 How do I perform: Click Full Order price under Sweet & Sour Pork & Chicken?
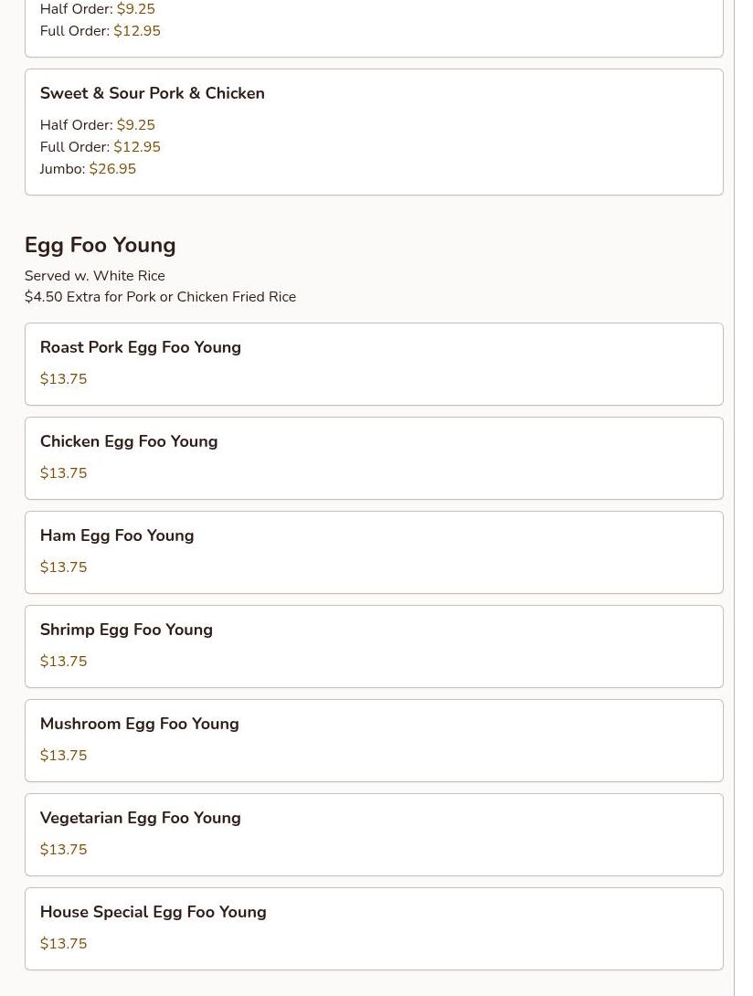(136, 147)
